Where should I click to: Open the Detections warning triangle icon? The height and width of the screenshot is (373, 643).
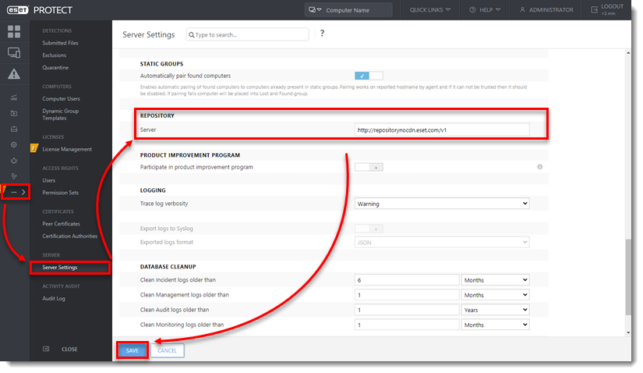click(x=14, y=74)
